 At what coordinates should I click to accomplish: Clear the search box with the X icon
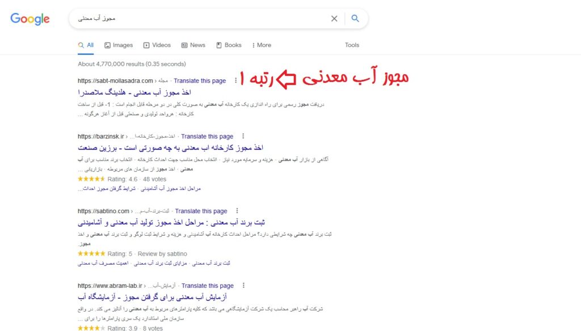tap(334, 19)
